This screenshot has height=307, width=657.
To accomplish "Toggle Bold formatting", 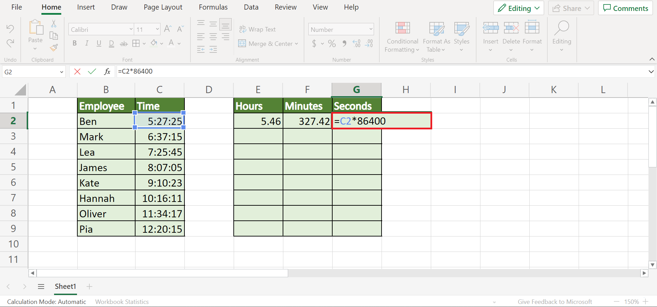I will (x=75, y=43).
